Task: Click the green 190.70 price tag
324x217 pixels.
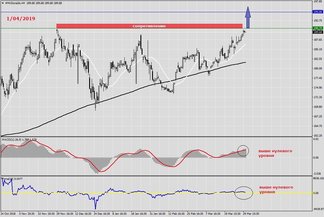Action: (317, 28)
